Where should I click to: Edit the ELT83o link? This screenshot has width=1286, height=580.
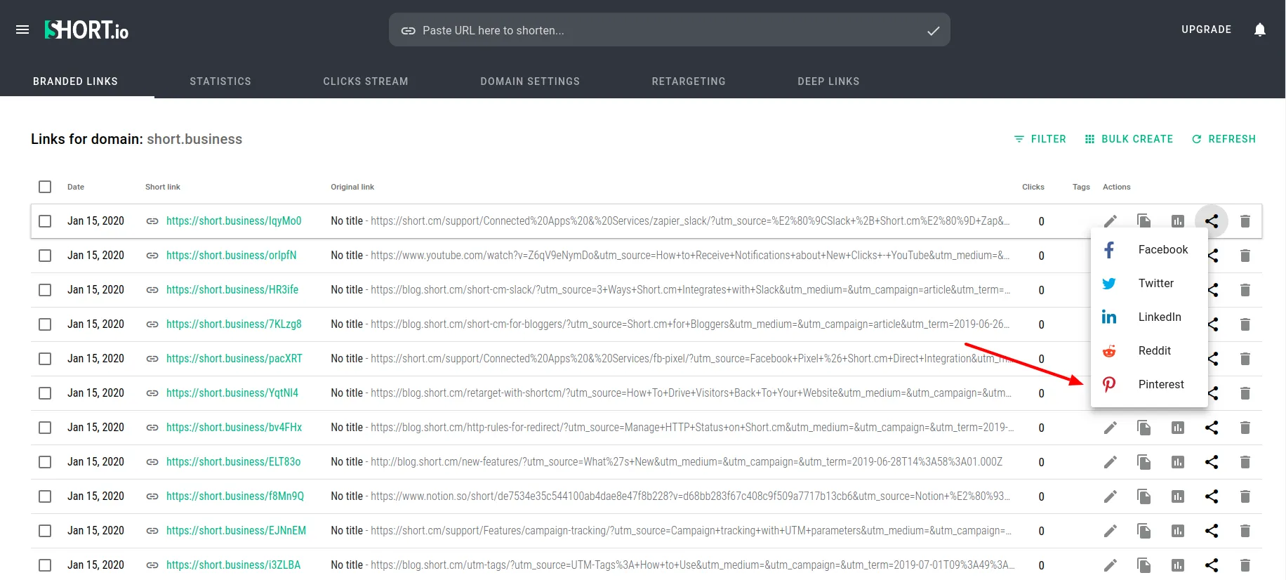pyautogui.click(x=1111, y=462)
